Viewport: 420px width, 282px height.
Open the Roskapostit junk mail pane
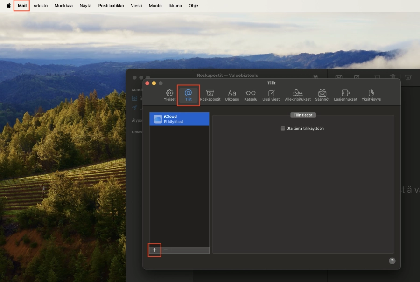pos(210,95)
